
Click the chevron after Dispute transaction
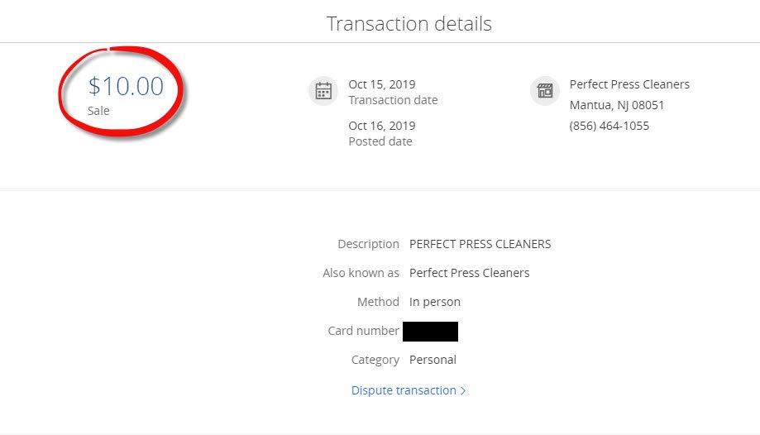tap(463, 391)
